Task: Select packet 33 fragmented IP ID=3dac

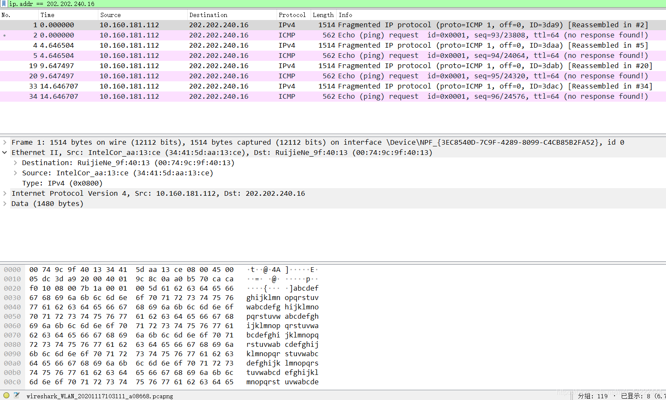Action: 333,86
